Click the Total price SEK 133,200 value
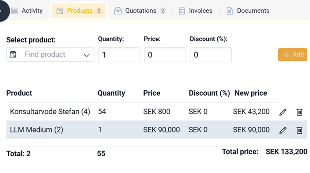The width and height of the screenshot is (310, 173). pyautogui.click(x=286, y=152)
